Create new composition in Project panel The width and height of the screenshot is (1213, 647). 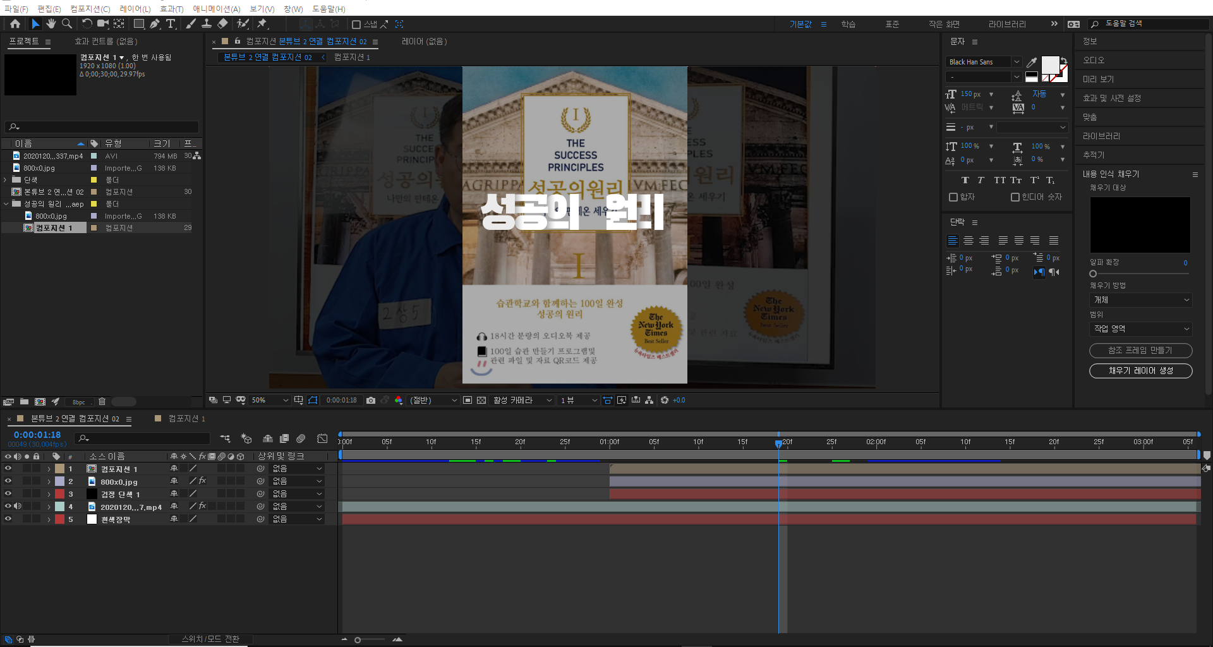coord(40,401)
